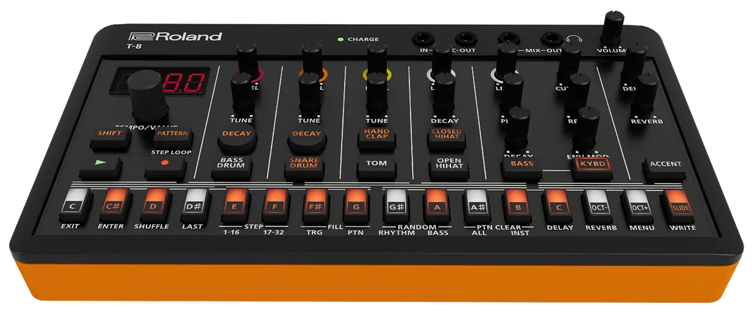Turn the TEMPO/VALUE knob
Screen dimensions: 752x313
pyautogui.click(x=147, y=96)
